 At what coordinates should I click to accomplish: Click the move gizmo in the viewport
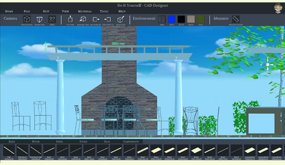[268, 64]
